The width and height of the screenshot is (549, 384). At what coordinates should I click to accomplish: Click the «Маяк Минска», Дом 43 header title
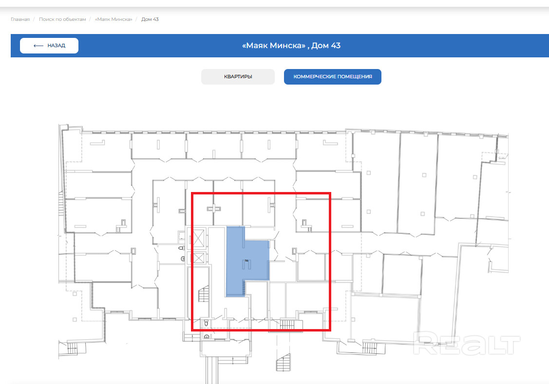click(291, 46)
